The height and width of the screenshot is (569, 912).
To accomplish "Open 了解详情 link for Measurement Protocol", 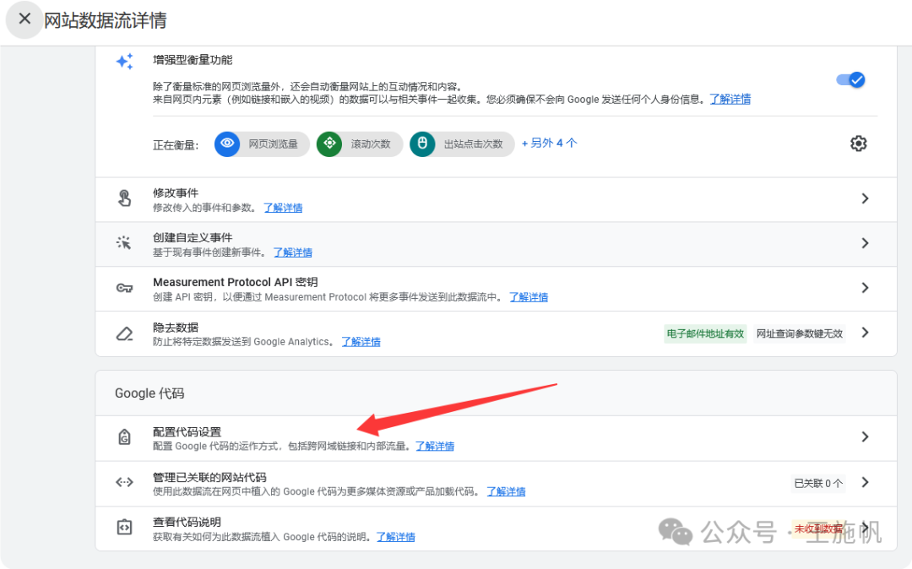I will pos(529,297).
